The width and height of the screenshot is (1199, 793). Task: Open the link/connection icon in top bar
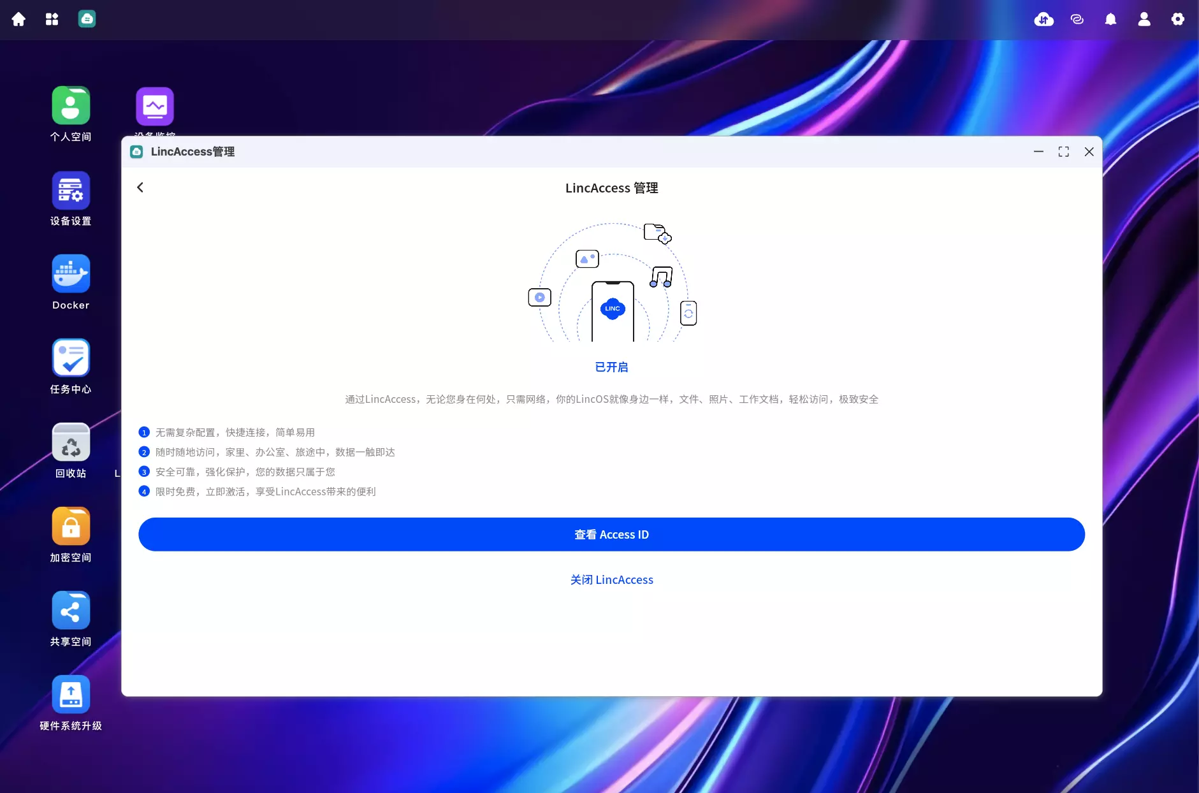(1077, 19)
